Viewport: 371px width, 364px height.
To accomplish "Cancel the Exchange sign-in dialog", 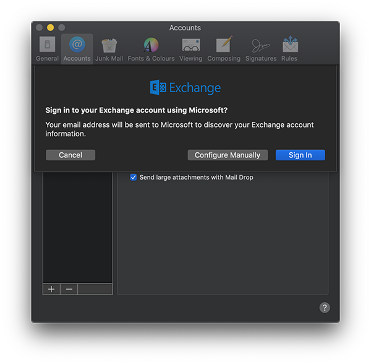I will click(x=70, y=155).
